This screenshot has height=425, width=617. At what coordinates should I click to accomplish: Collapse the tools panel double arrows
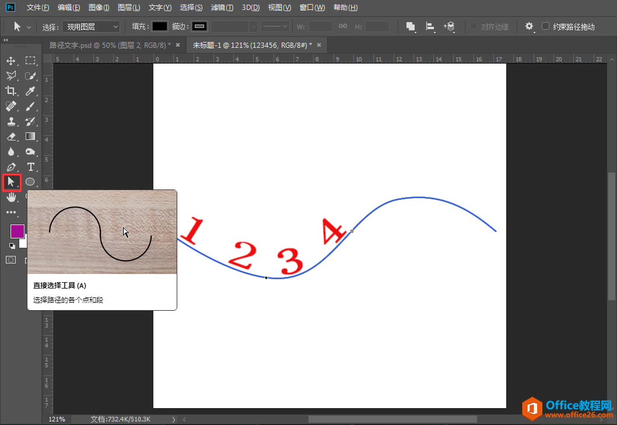pos(5,40)
